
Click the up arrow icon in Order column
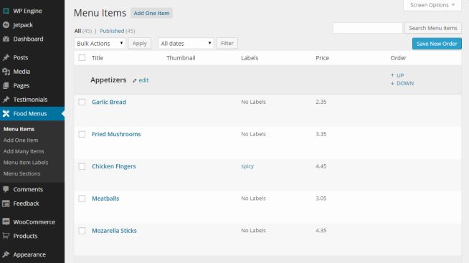[392, 75]
